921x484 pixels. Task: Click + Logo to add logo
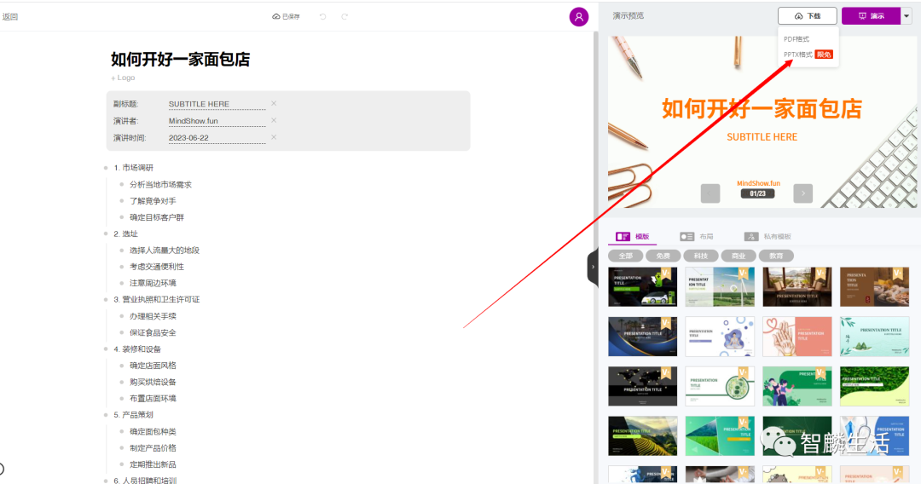pos(123,78)
